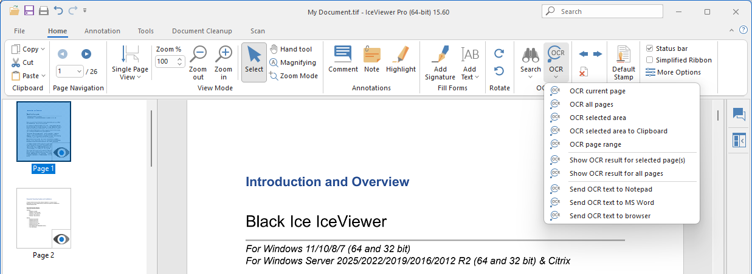Choose OCR current page
Viewport: 752px width, 274px height.
click(622, 91)
